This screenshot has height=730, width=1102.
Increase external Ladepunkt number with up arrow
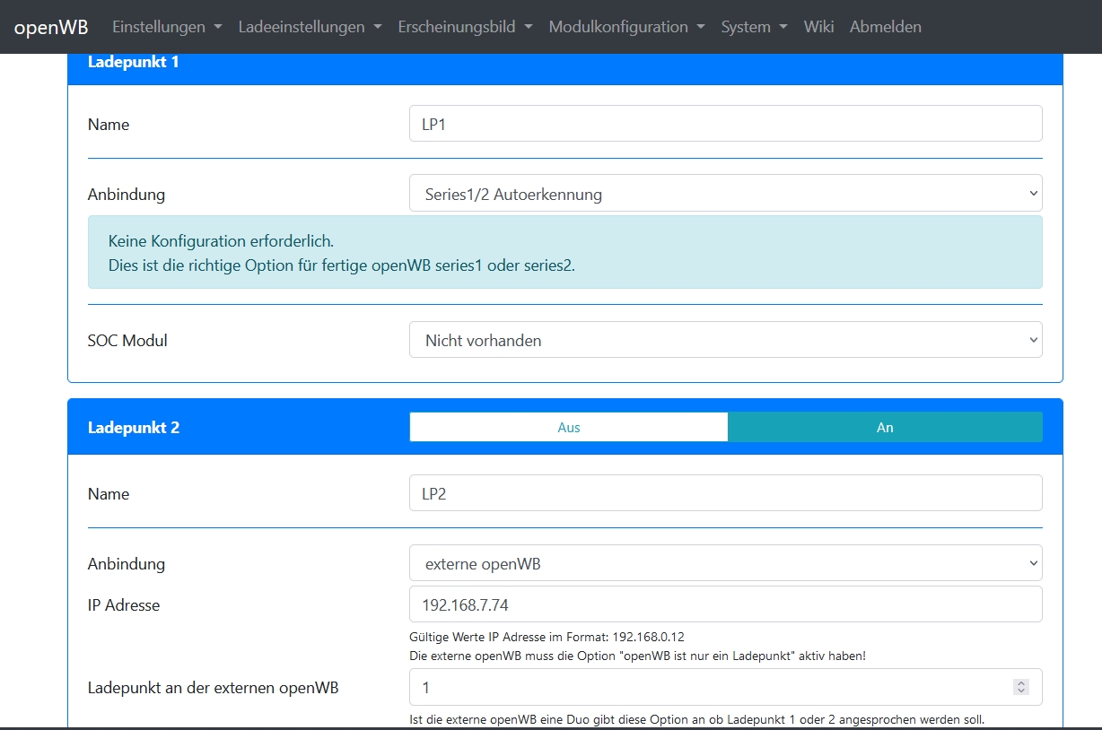1020,682
